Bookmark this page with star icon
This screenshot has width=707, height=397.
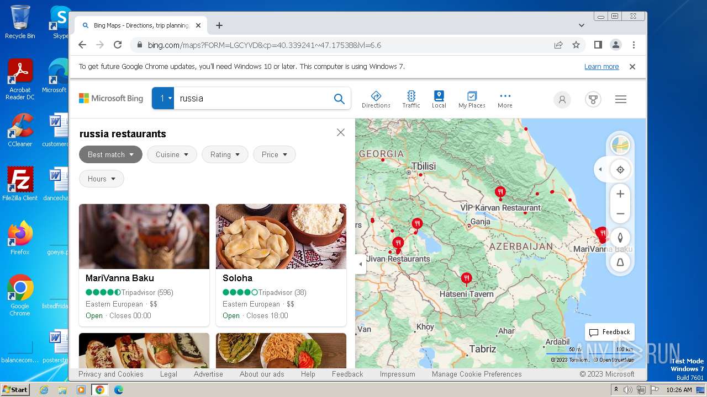click(576, 45)
